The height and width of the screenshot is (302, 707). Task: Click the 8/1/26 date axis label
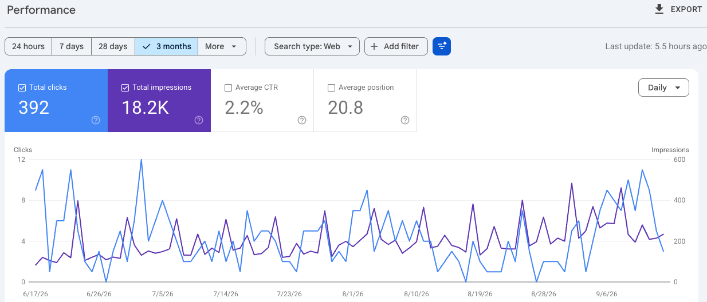353,294
